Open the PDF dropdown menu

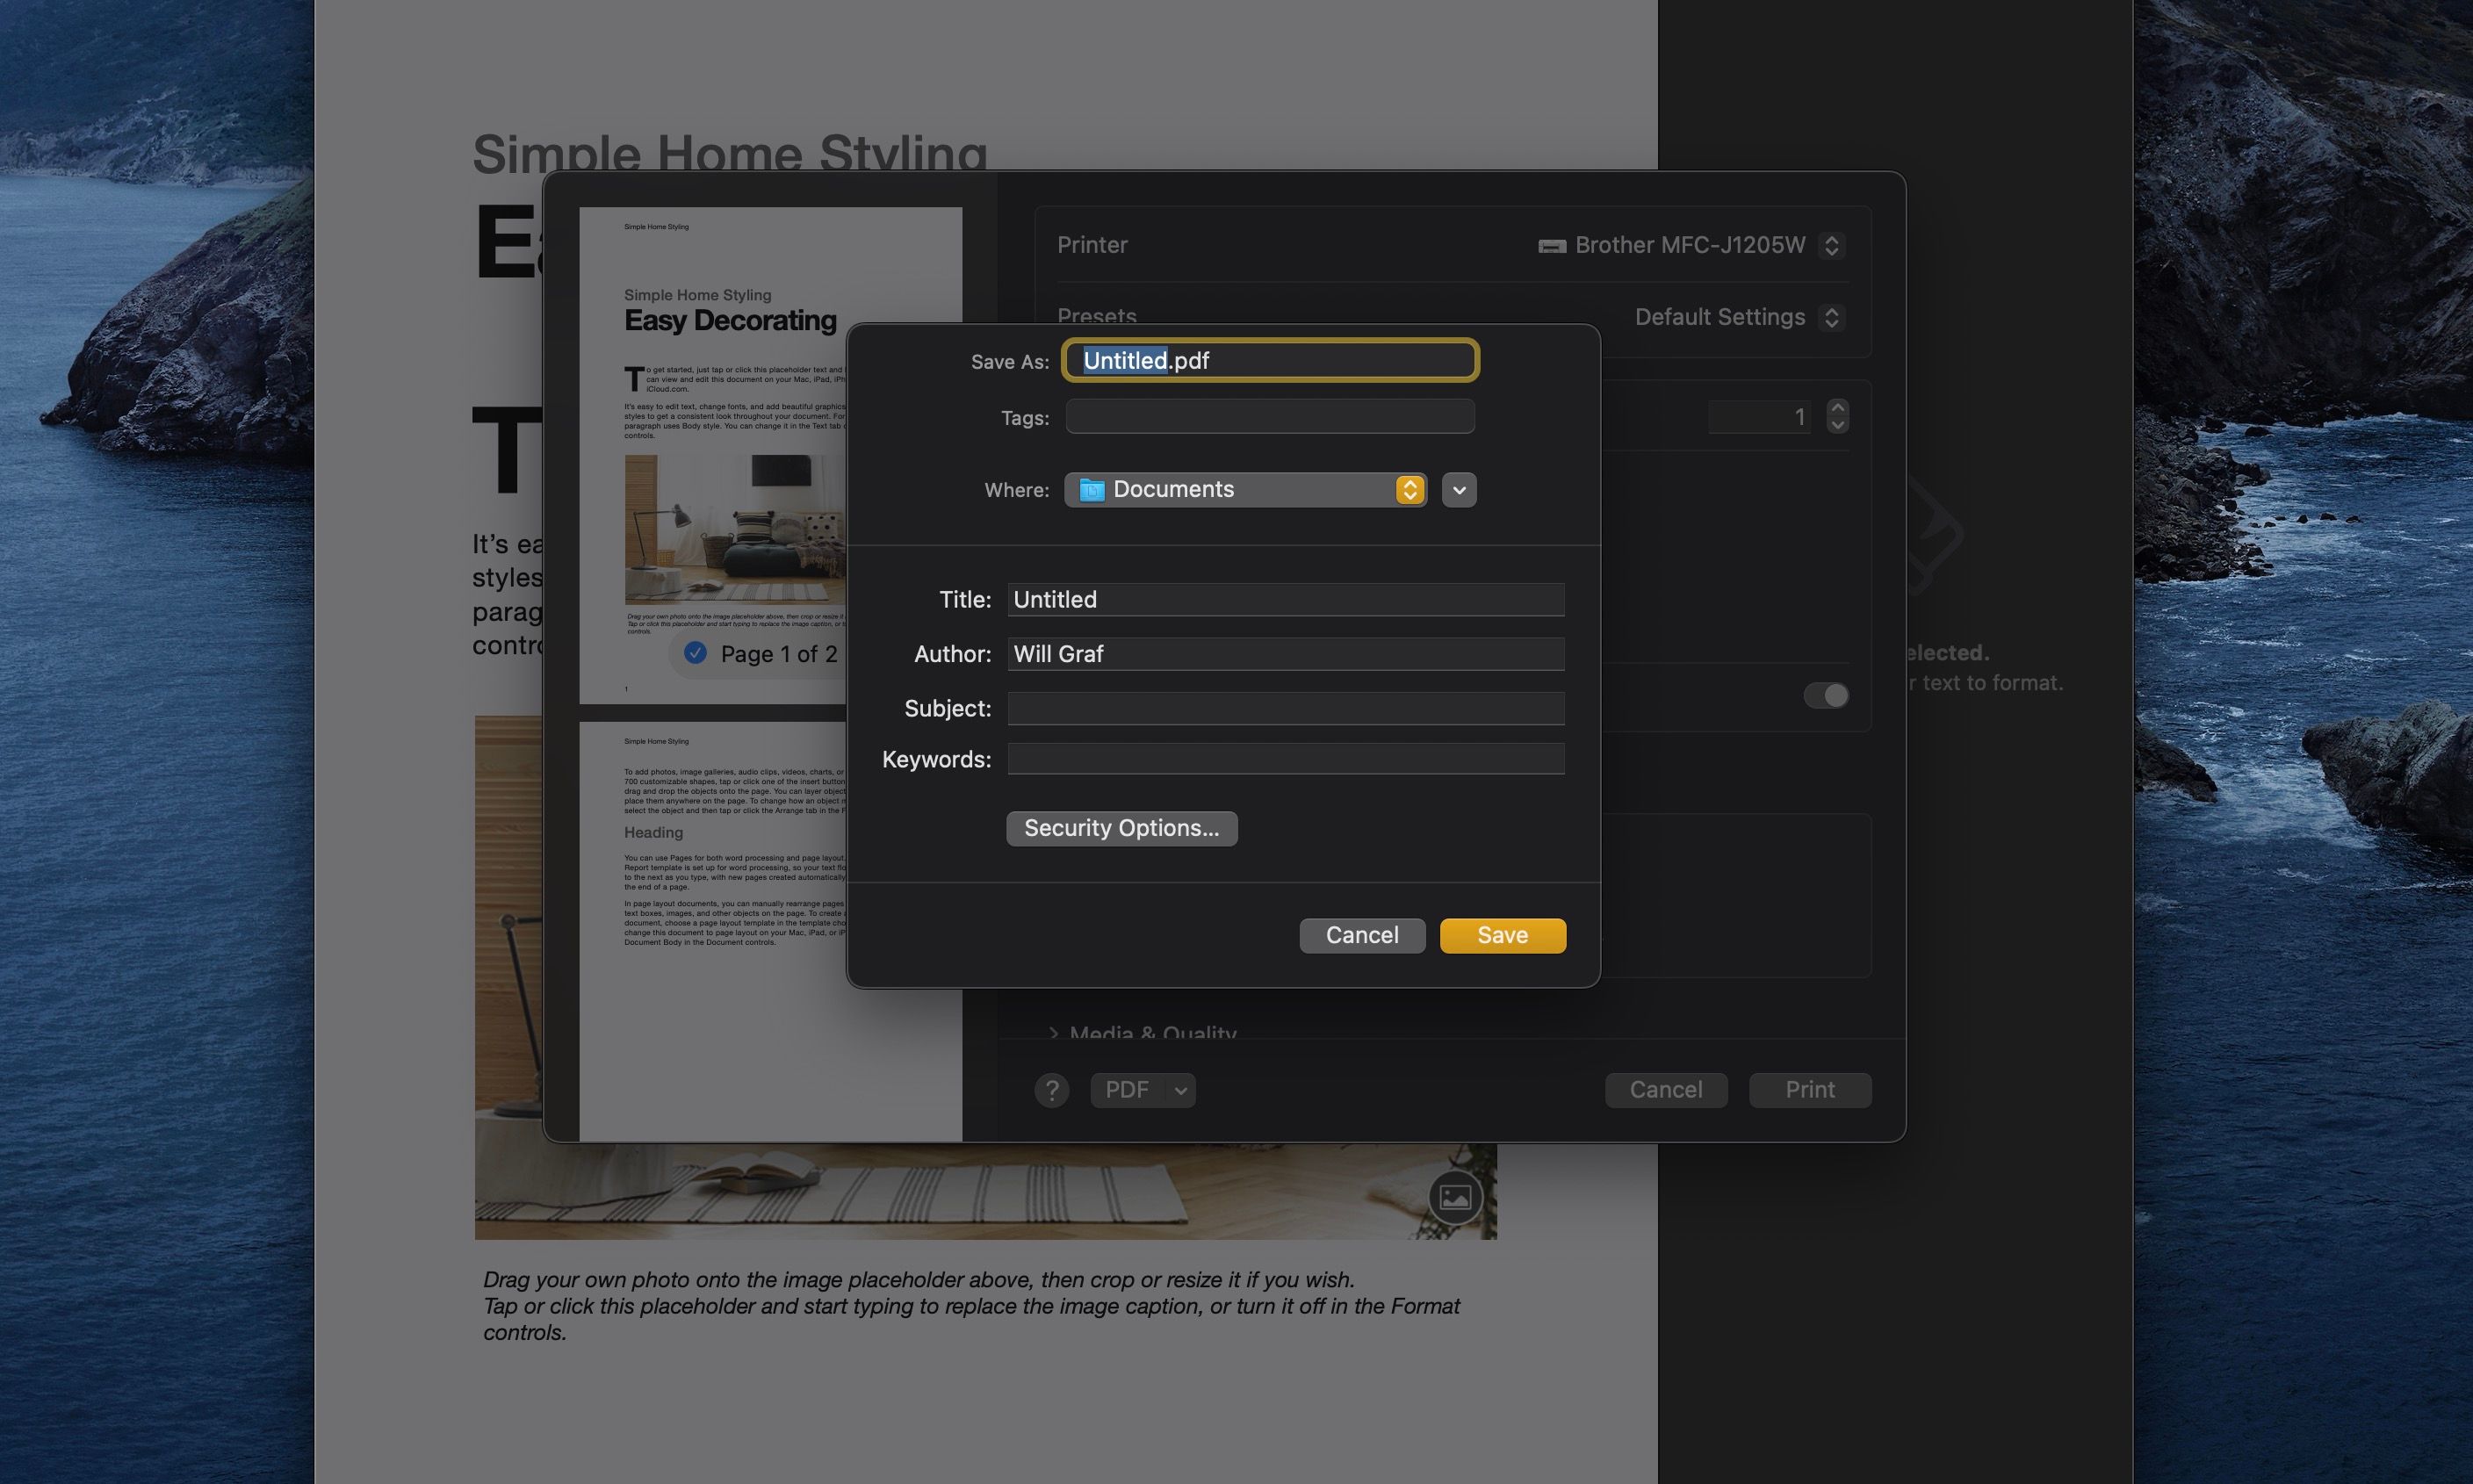[1181, 1090]
